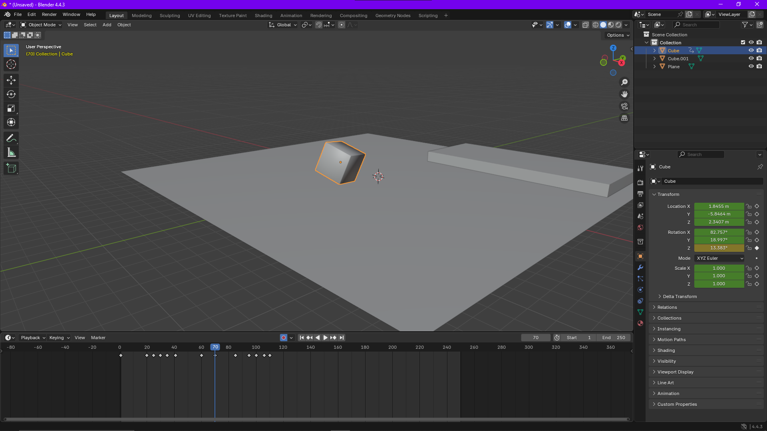Uncheck Collection exclude checkbox
The height and width of the screenshot is (431, 767).
[743, 42]
